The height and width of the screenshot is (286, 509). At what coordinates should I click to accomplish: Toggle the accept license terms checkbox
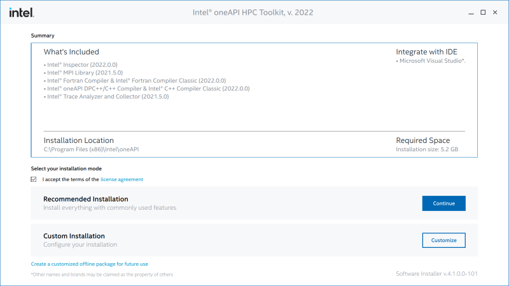(x=34, y=179)
